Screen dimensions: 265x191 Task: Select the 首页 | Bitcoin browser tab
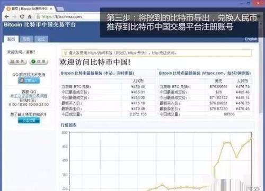coord(30,8)
